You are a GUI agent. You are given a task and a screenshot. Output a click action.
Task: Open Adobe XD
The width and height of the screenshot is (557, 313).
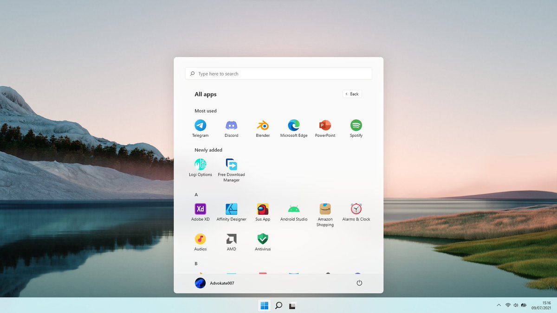pos(200,212)
